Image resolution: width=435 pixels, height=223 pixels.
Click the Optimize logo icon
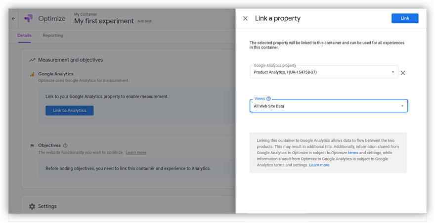point(29,19)
